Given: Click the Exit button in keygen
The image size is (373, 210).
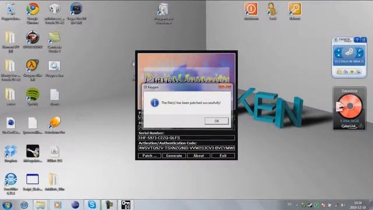Looking at the screenshot, I should 223,156.
